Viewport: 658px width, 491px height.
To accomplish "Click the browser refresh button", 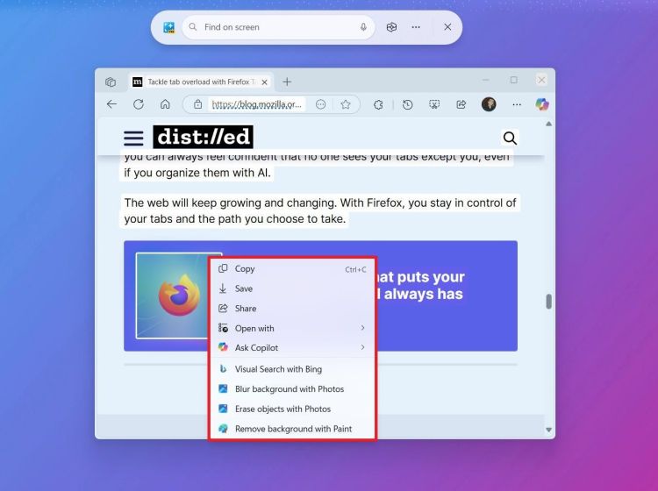I will (x=138, y=104).
